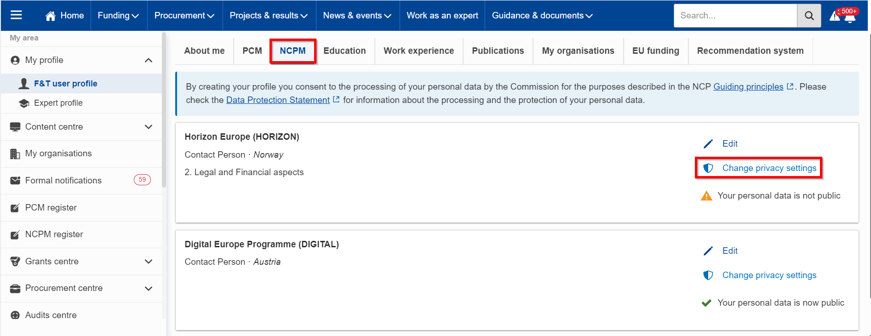The height and width of the screenshot is (336, 871).
Task: Click the NCPM register edit icon
Action: click(x=15, y=234)
